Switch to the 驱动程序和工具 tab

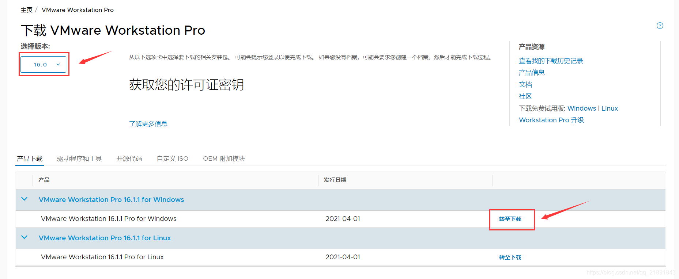click(x=79, y=158)
